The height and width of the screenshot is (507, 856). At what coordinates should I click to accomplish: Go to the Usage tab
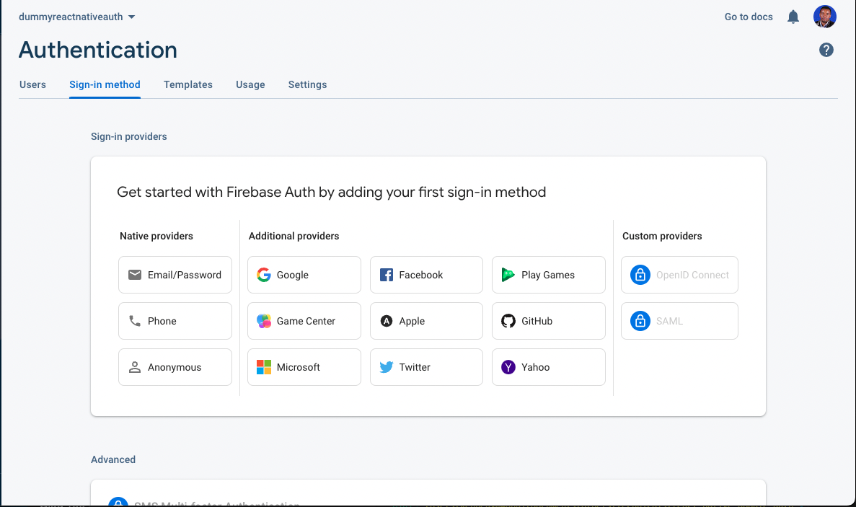(250, 84)
